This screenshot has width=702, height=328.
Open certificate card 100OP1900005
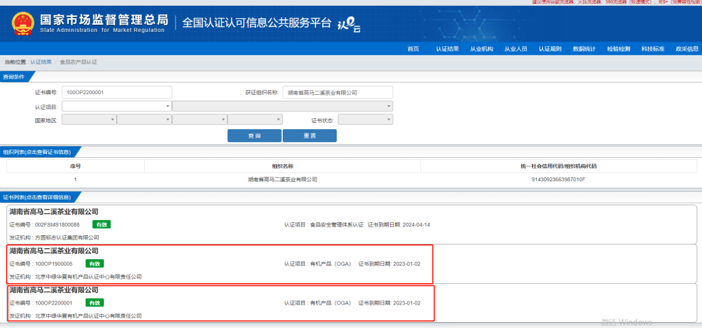352,264
